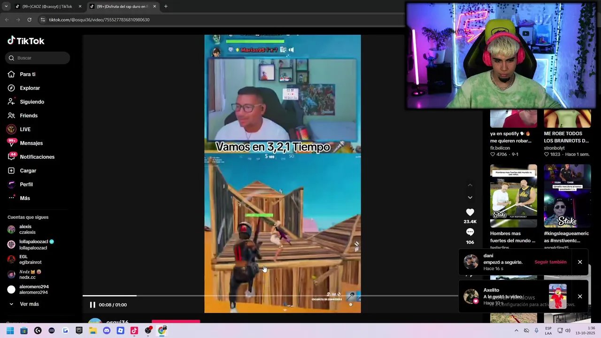Image resolution: width=601 pixels, height=338 pixels.
Task: Open Notificaciones panel
Action: [31, 157]
